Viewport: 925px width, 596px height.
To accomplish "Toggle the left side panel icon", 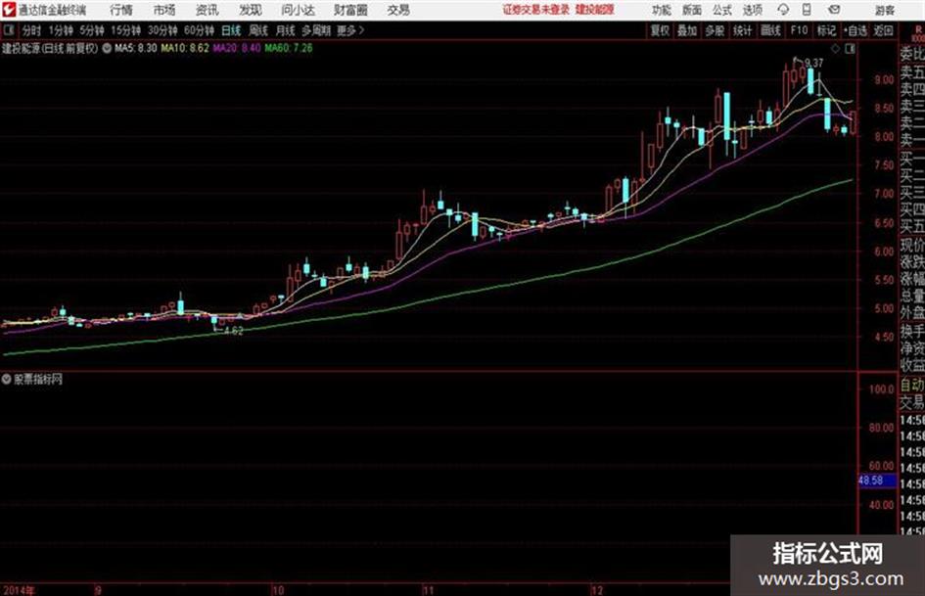I will [8, 30].
